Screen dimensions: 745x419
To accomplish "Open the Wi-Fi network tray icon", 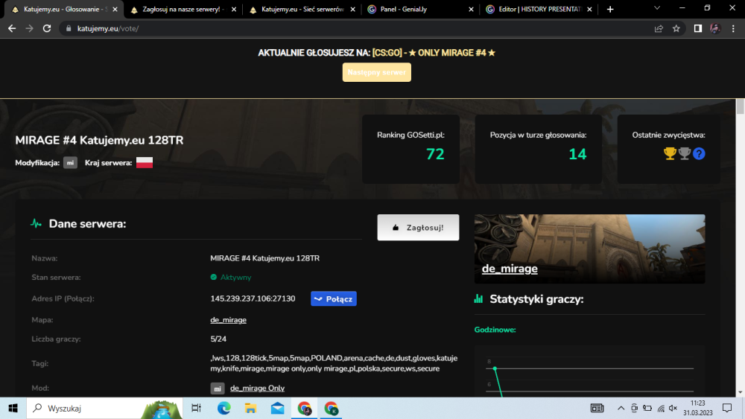I will [661, 408].
